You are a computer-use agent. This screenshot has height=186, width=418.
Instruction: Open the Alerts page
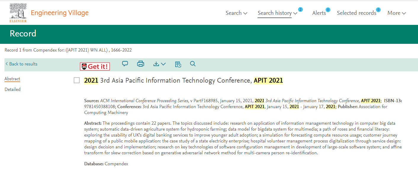click(319, 13)
